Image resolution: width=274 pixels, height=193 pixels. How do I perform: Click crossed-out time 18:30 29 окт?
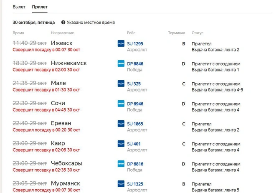coord(30,63)
